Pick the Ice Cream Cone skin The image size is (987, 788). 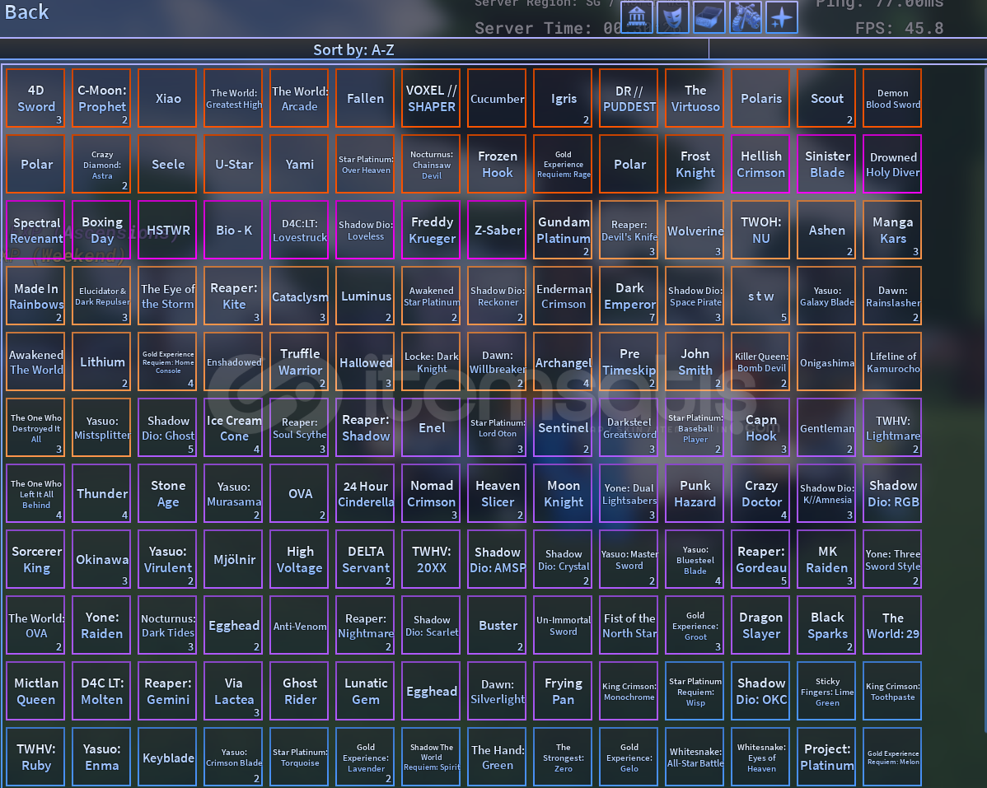coord(233,427)
